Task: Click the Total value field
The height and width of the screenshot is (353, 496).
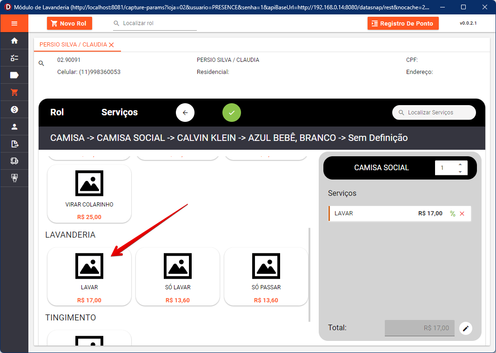Action: [x=419, y=328]
